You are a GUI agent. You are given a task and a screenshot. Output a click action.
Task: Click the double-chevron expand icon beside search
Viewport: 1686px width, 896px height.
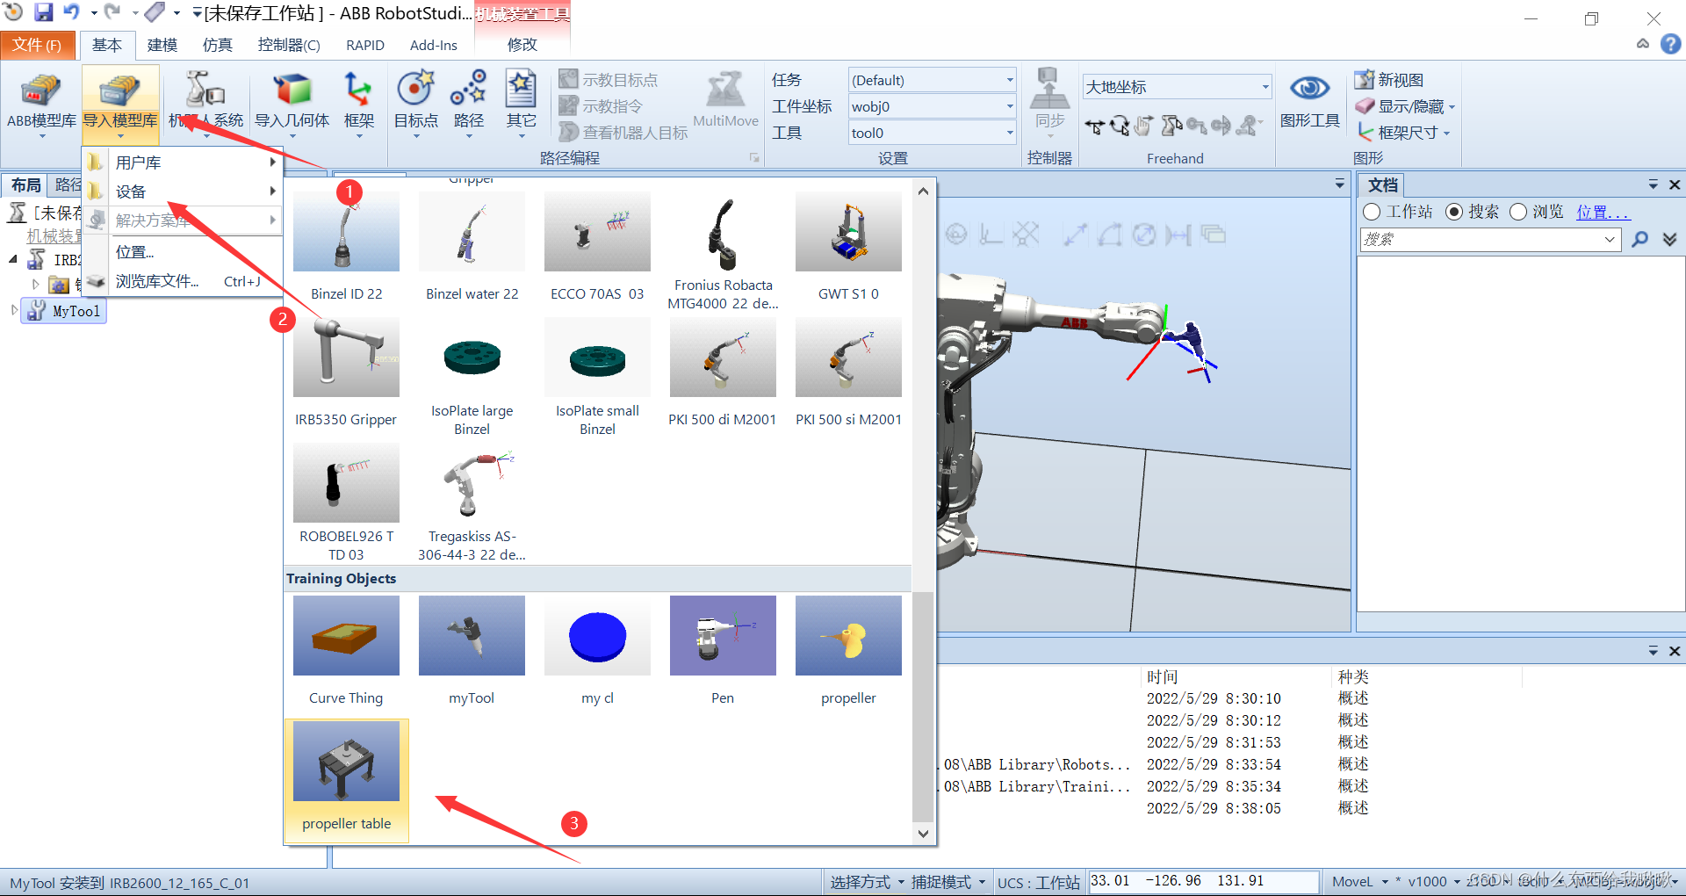tap(1669, 239)
